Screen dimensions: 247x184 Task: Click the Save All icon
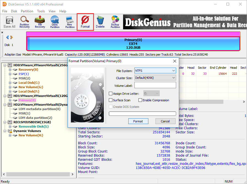pyautogui.click(x=9, y=22)
